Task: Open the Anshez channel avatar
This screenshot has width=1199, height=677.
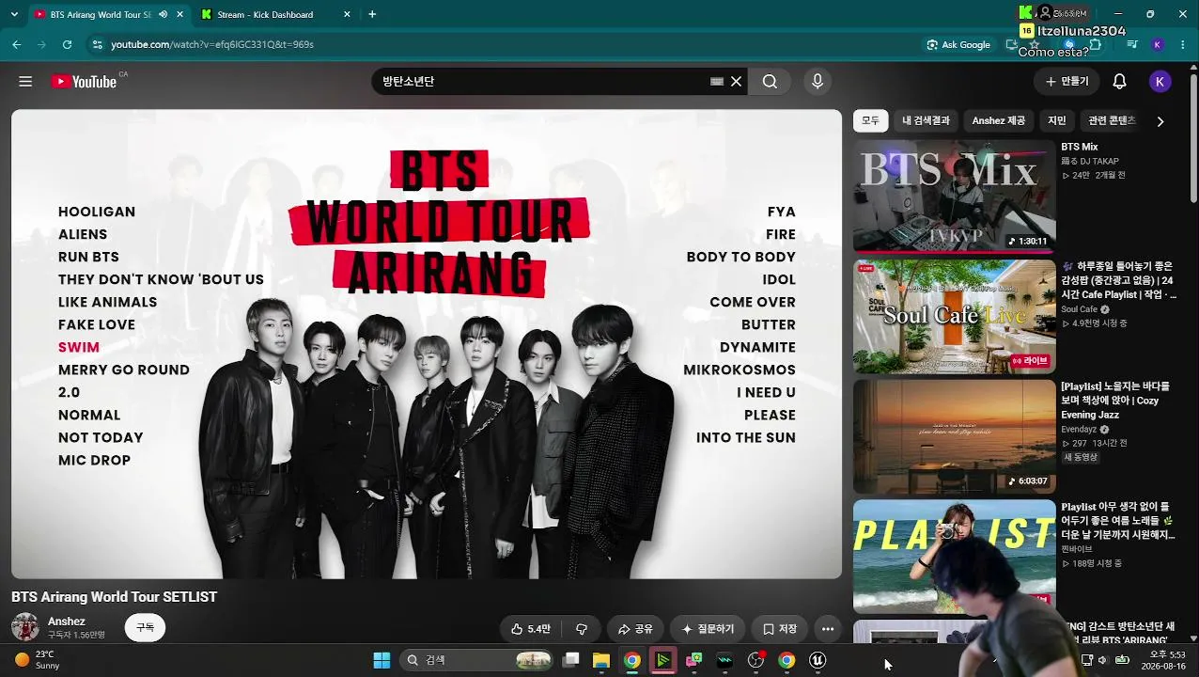Action: tap(25, 627)
